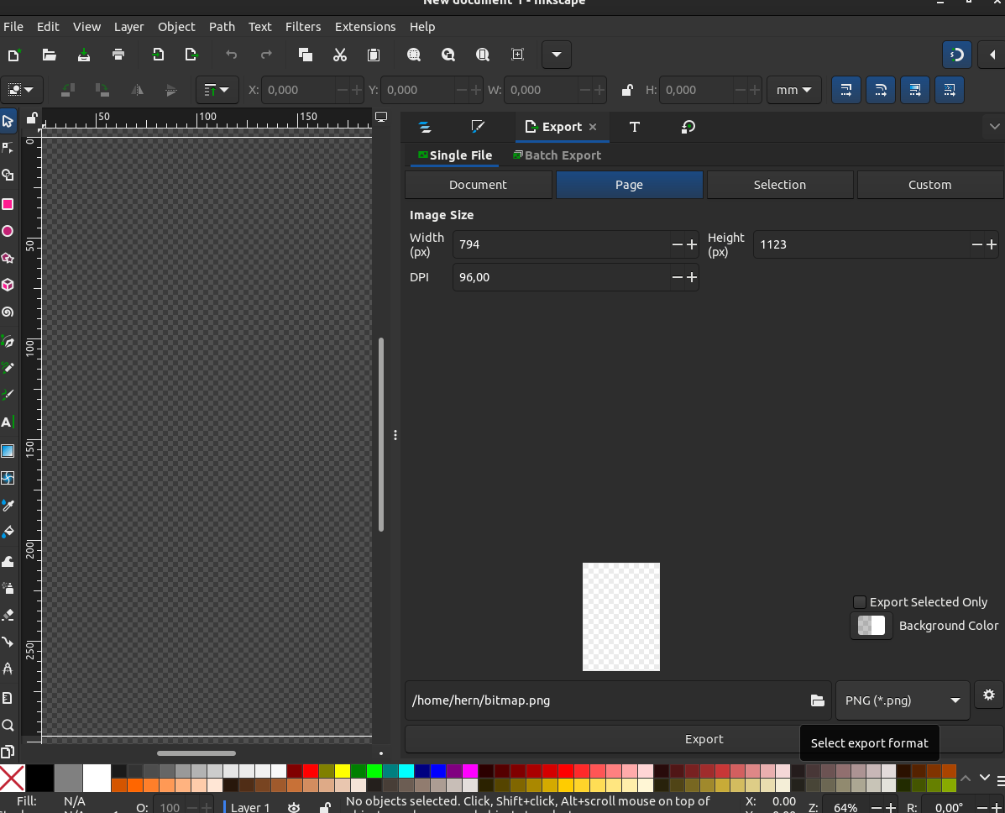The height and width of the screenshot is (813, 1005).
Task: Select the Spray tool
Action: [x=8, y=588]
